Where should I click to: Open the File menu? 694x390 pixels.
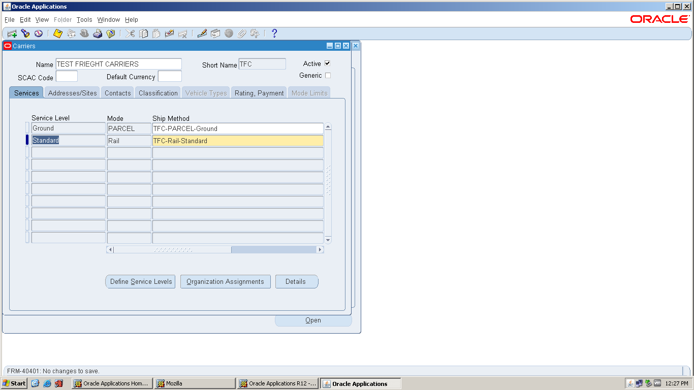point(9,20)
